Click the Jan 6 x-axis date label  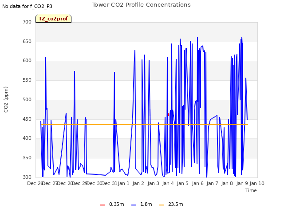point(197,183)
